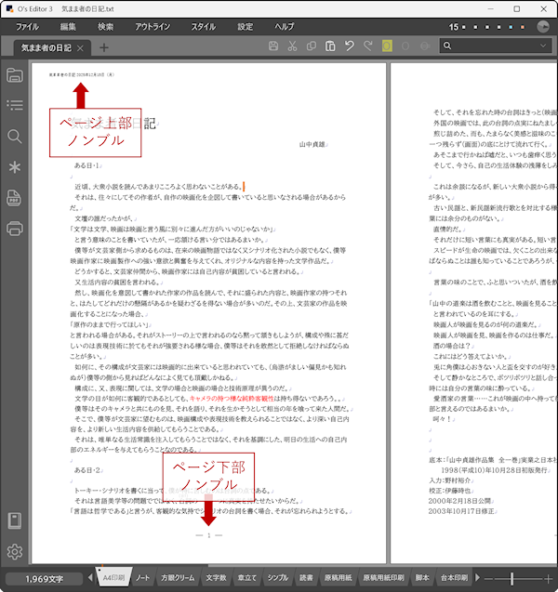Viewport: 558px width, 592px height.
Task: Click the printer icon in the sidebar
Action: point(14,229)
